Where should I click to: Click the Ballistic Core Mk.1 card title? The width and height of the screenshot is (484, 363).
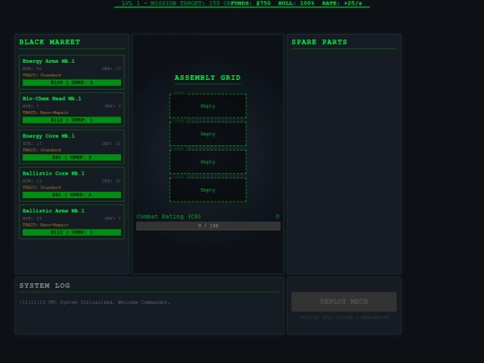[x=54, y=173]
